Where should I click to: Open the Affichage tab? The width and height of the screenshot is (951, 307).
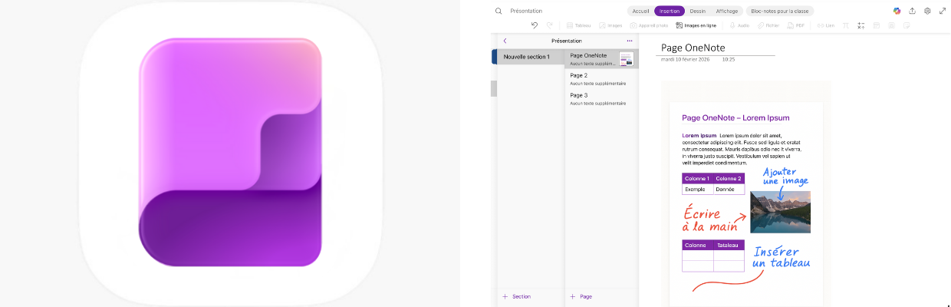(x=726, y=11)
